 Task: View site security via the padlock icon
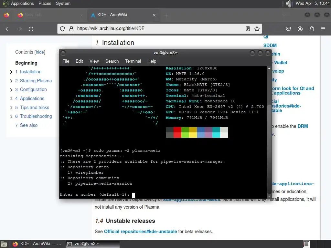tap(71, 29)
